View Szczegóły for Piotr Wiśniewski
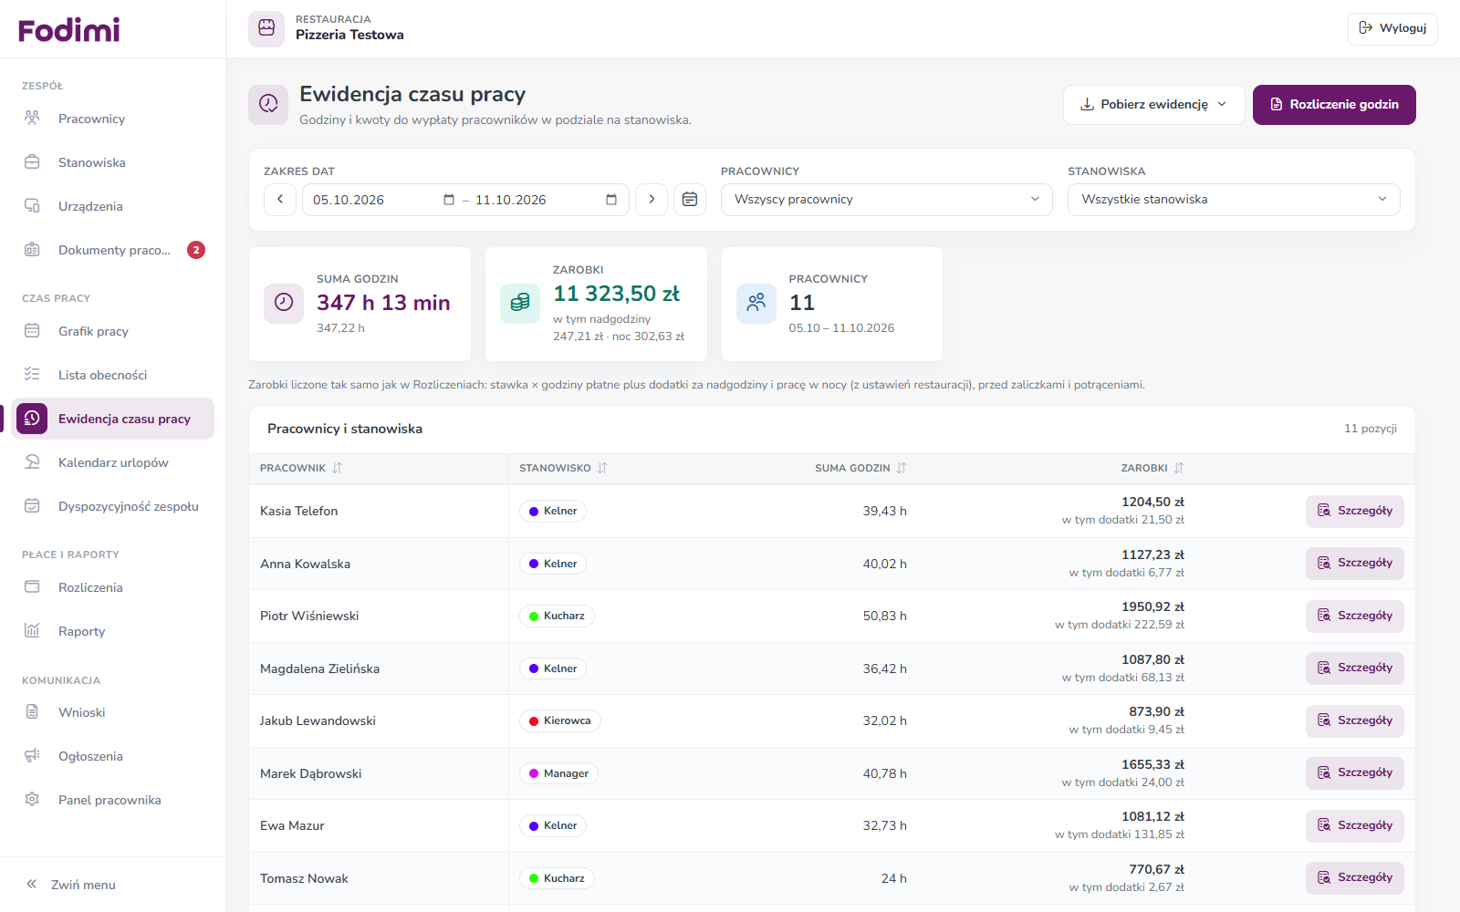The height and width of the screenshot is (912, 1460). (1355, 616)
